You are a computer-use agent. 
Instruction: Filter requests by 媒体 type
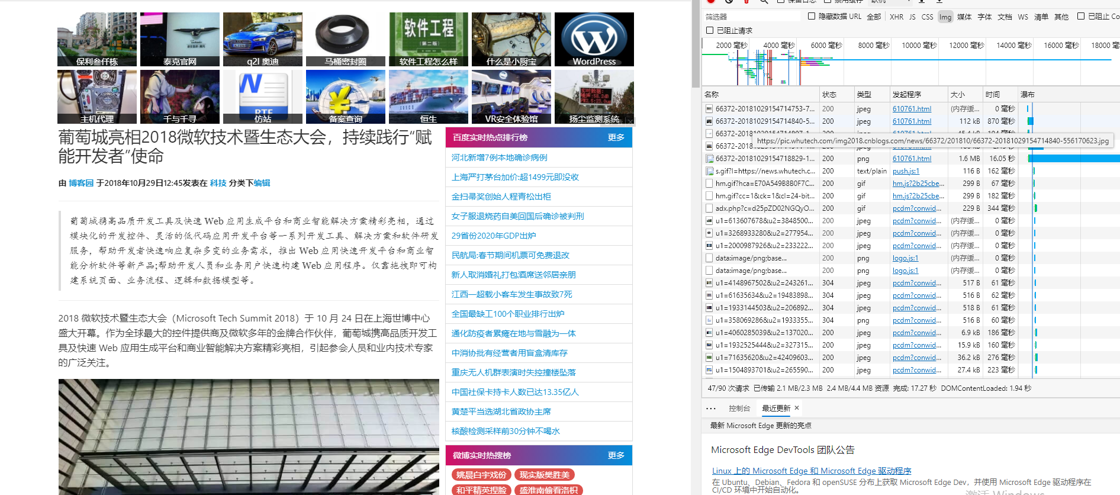964,17
